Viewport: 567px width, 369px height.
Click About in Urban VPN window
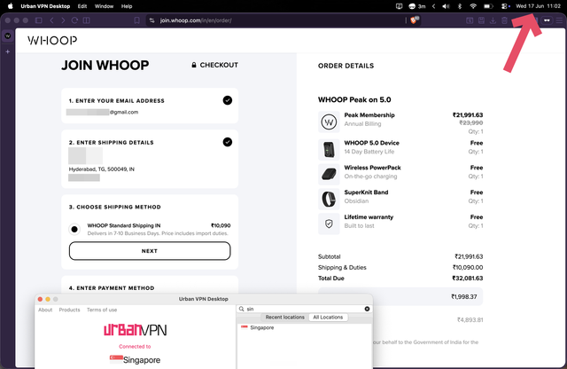pyautogui.click(x=45, y=310)
